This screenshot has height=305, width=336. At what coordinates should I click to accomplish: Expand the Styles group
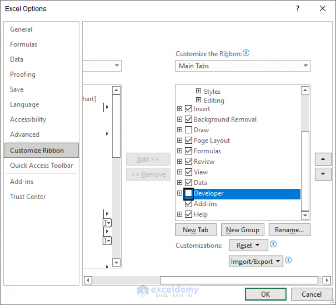click(x=198, y=91)
